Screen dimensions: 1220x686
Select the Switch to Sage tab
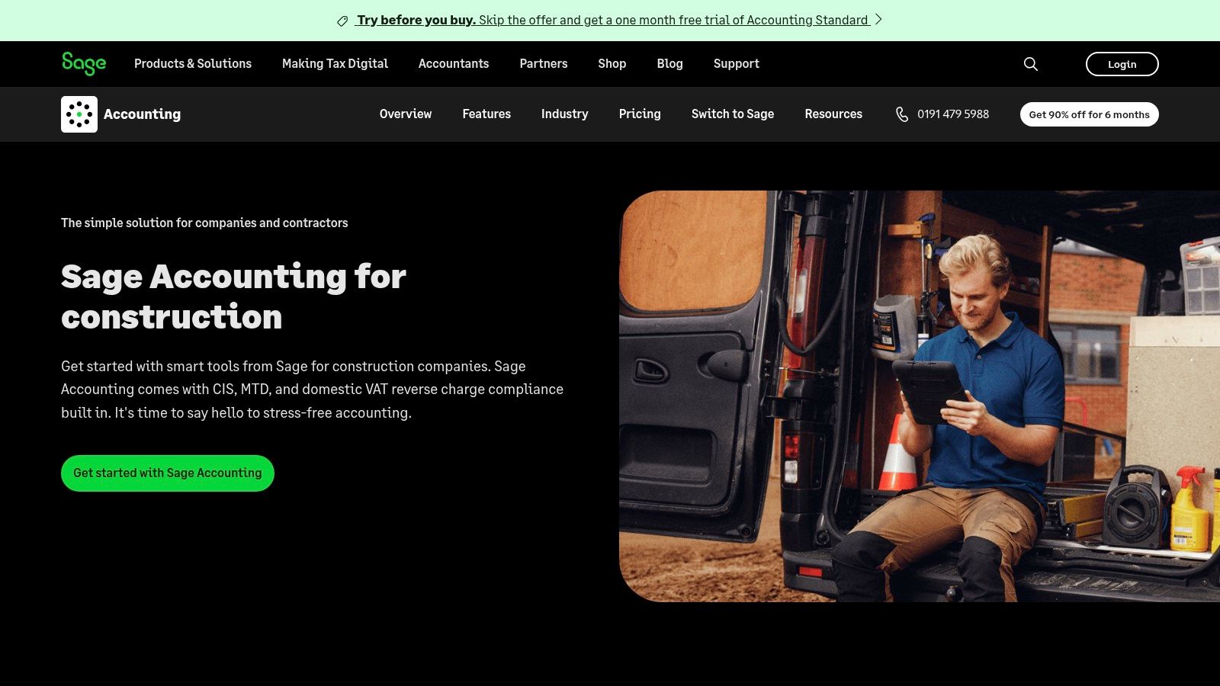(x=733, y=114)
